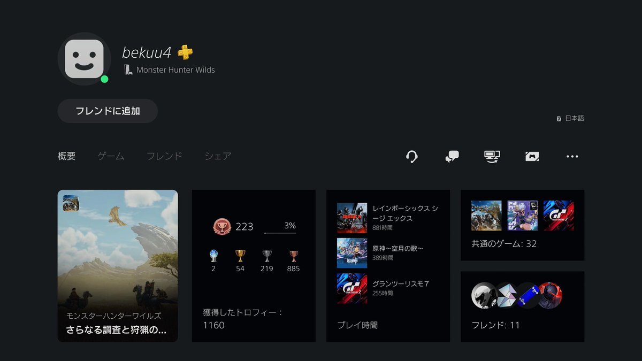Open voice chat headset icon
Image resolution: width=642 pixels, height=361 pixels.
point(411,156)
